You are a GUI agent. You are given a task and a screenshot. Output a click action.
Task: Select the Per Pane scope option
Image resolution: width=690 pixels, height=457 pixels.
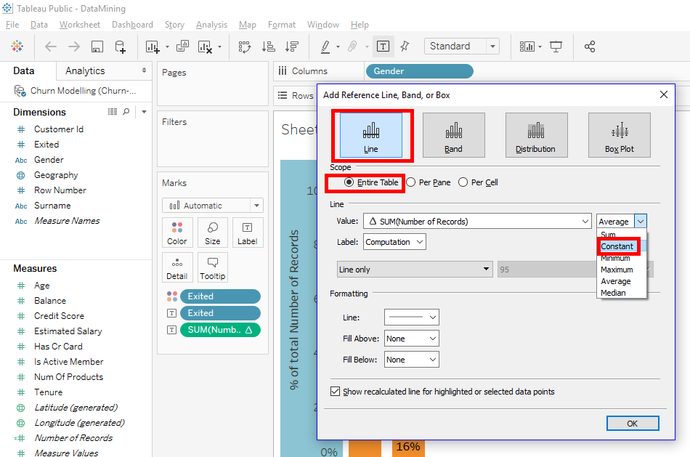pos(411,182)
